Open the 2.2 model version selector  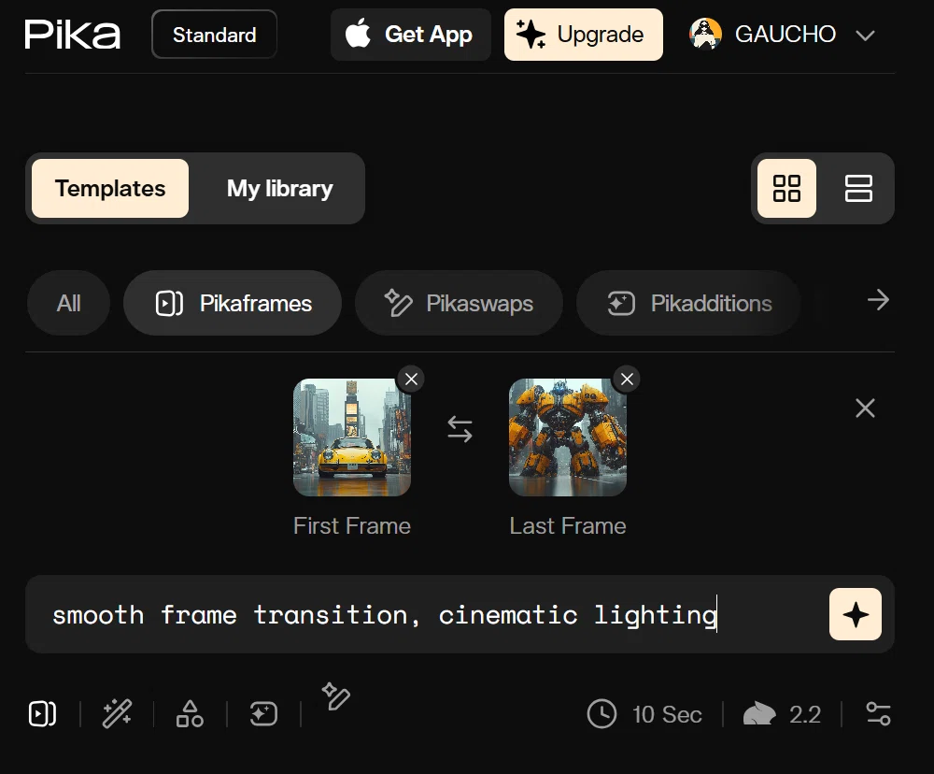(x=782, y=714)
